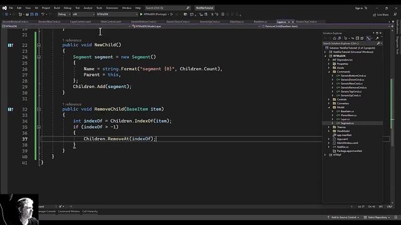
Task: Open the NTWaSDK.Model.Layer type dropdown
Action: pyautogui.click(x=196, y=26)
